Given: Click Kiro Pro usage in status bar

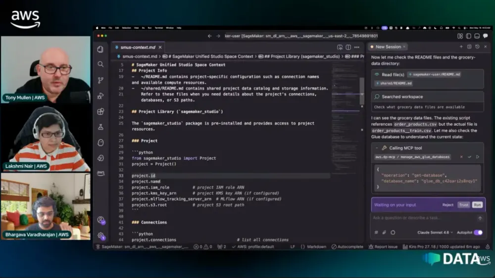Looking at the screenshot, I should (x=442, y=247).
